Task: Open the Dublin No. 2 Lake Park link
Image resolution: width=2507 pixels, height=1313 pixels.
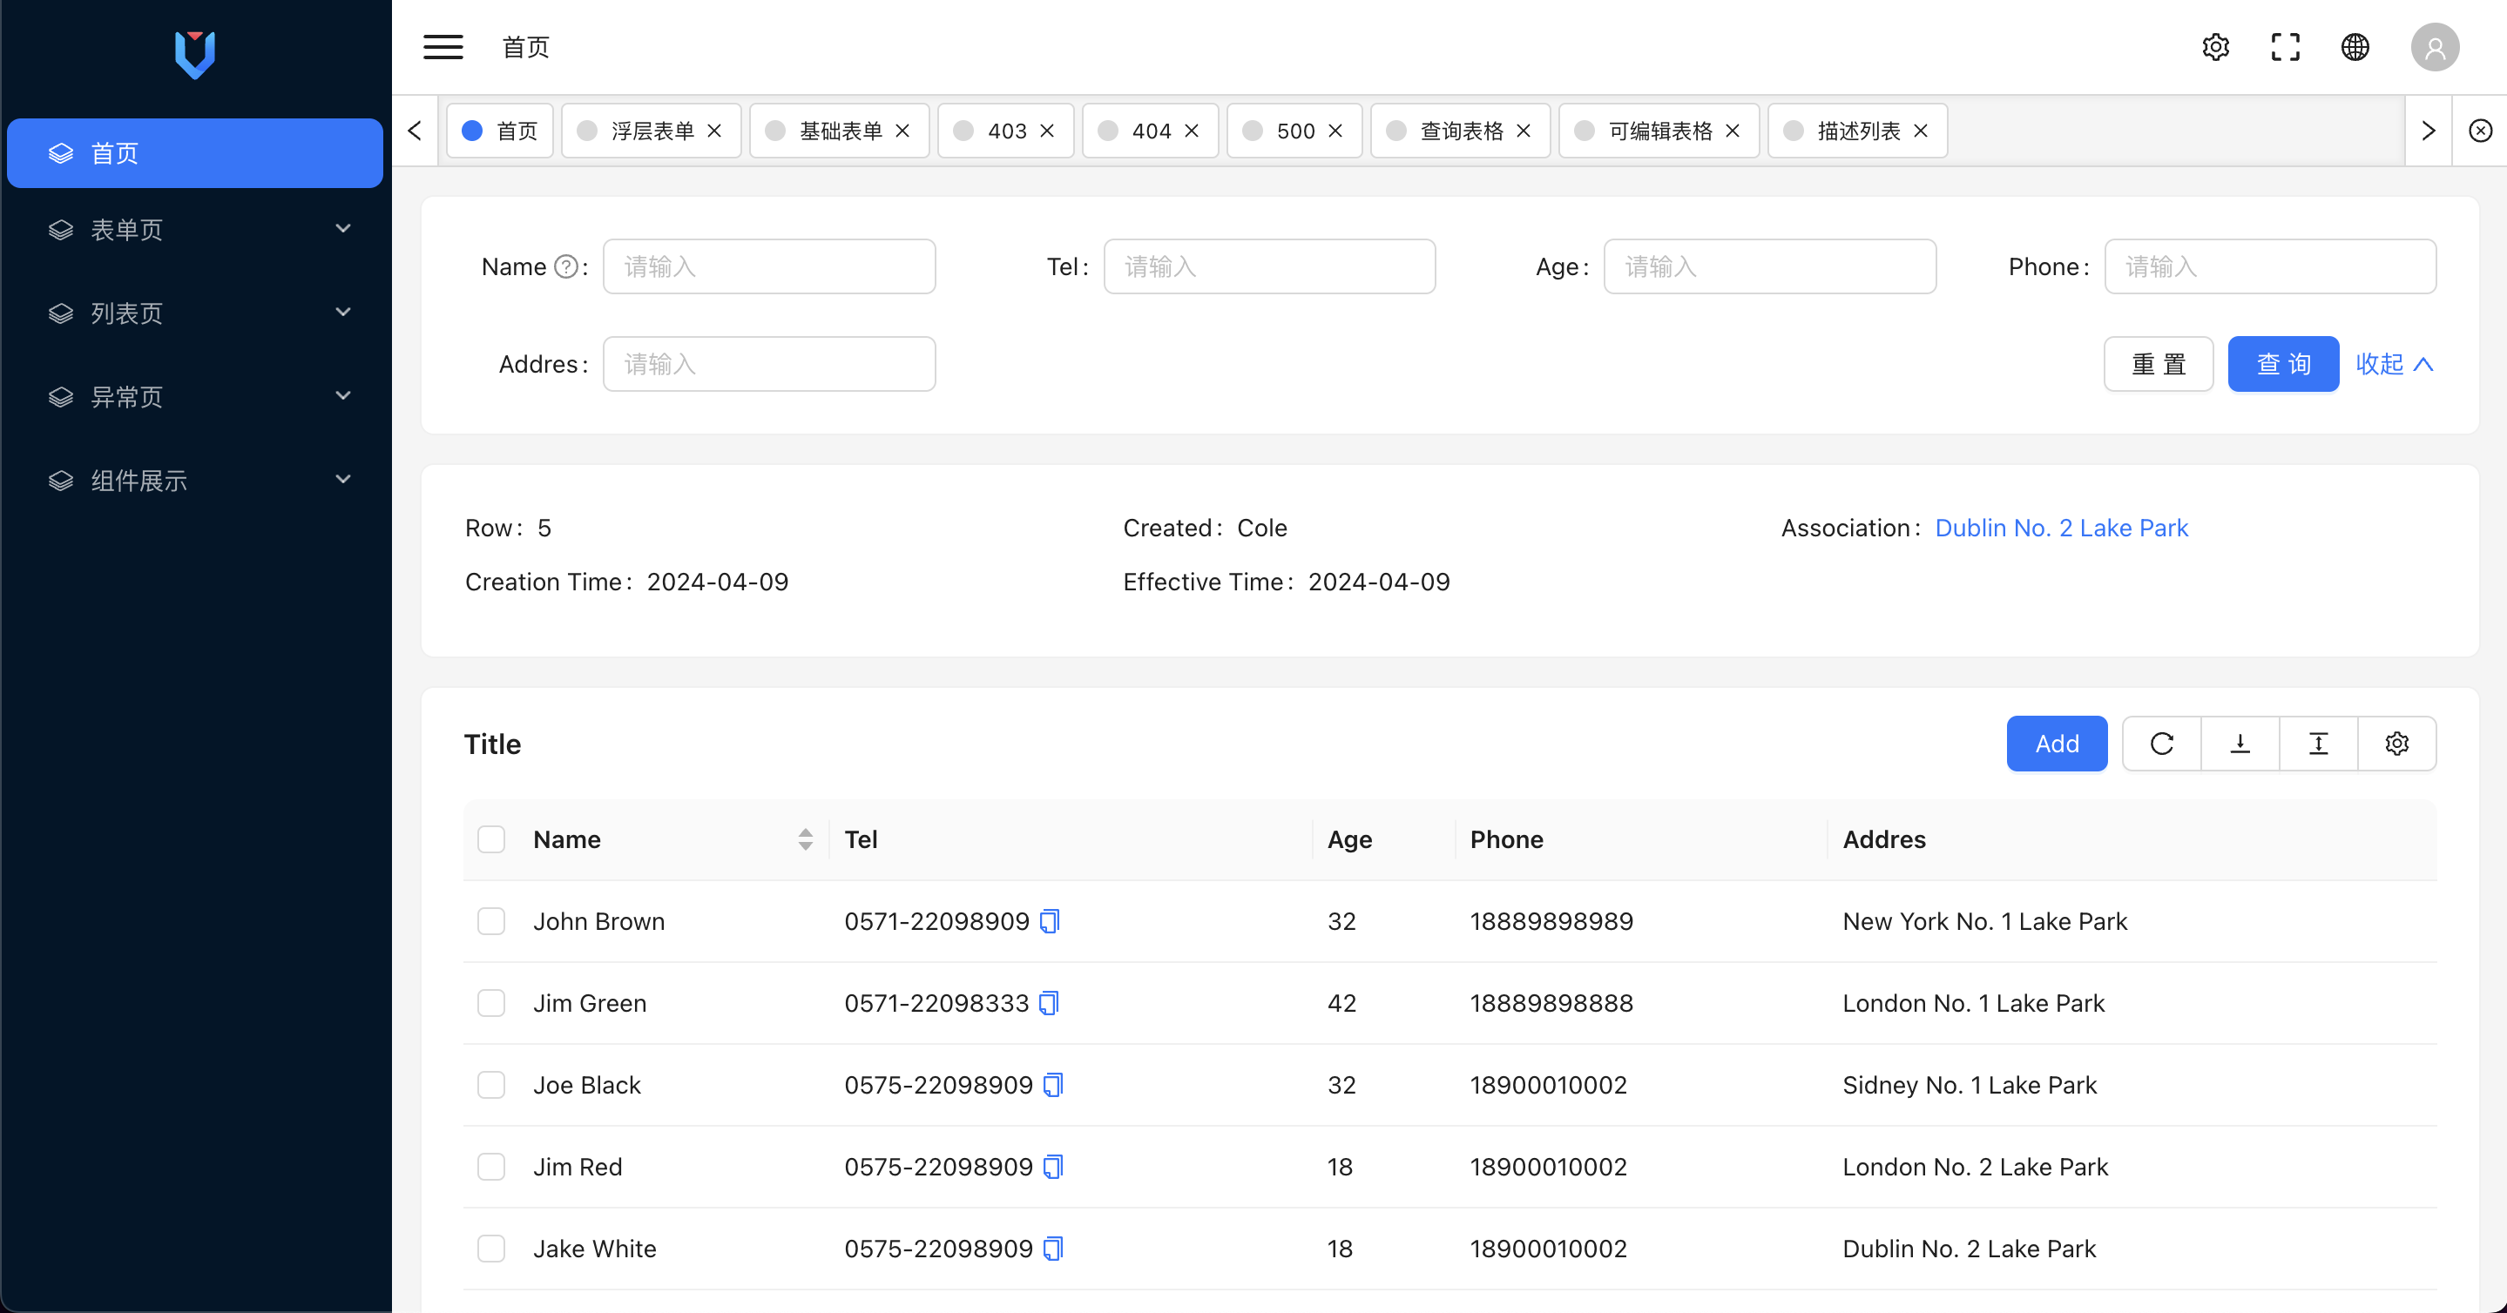Action: [2060, 529]
